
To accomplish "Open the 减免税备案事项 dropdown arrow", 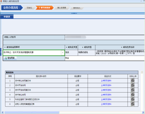I will click(63, 53).
